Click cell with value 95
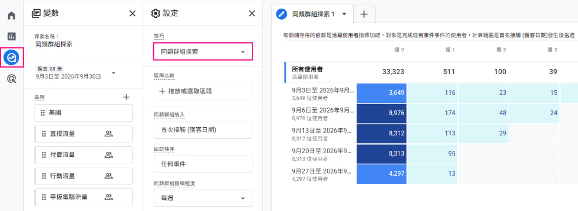The width and height of the screenshot is (578, 211). click(432, 154)
